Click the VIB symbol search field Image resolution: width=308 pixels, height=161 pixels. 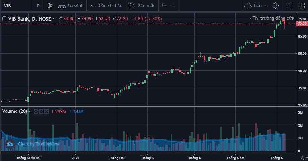[x=15, y=6]
